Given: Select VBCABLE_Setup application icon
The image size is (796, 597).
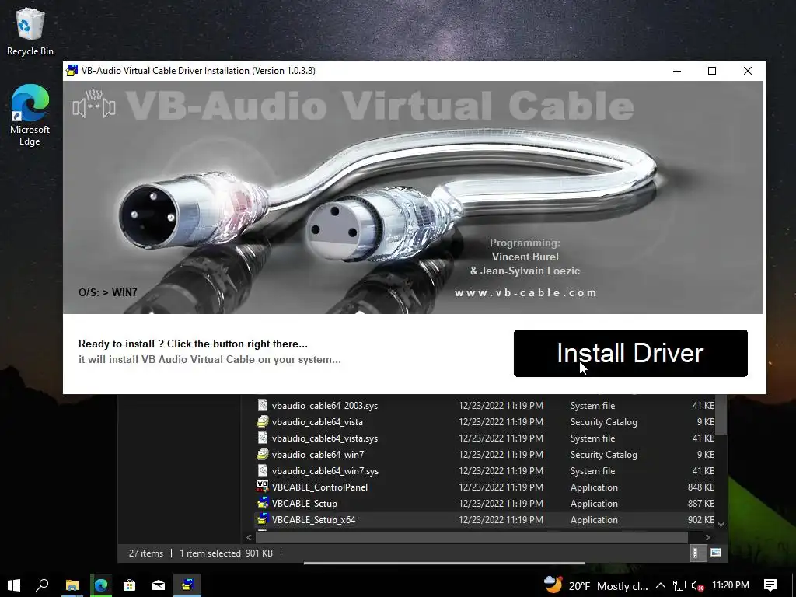Looking at the screenshot, I should [263, 503].
